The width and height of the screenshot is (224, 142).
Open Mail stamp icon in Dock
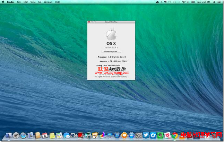(31, 135)
